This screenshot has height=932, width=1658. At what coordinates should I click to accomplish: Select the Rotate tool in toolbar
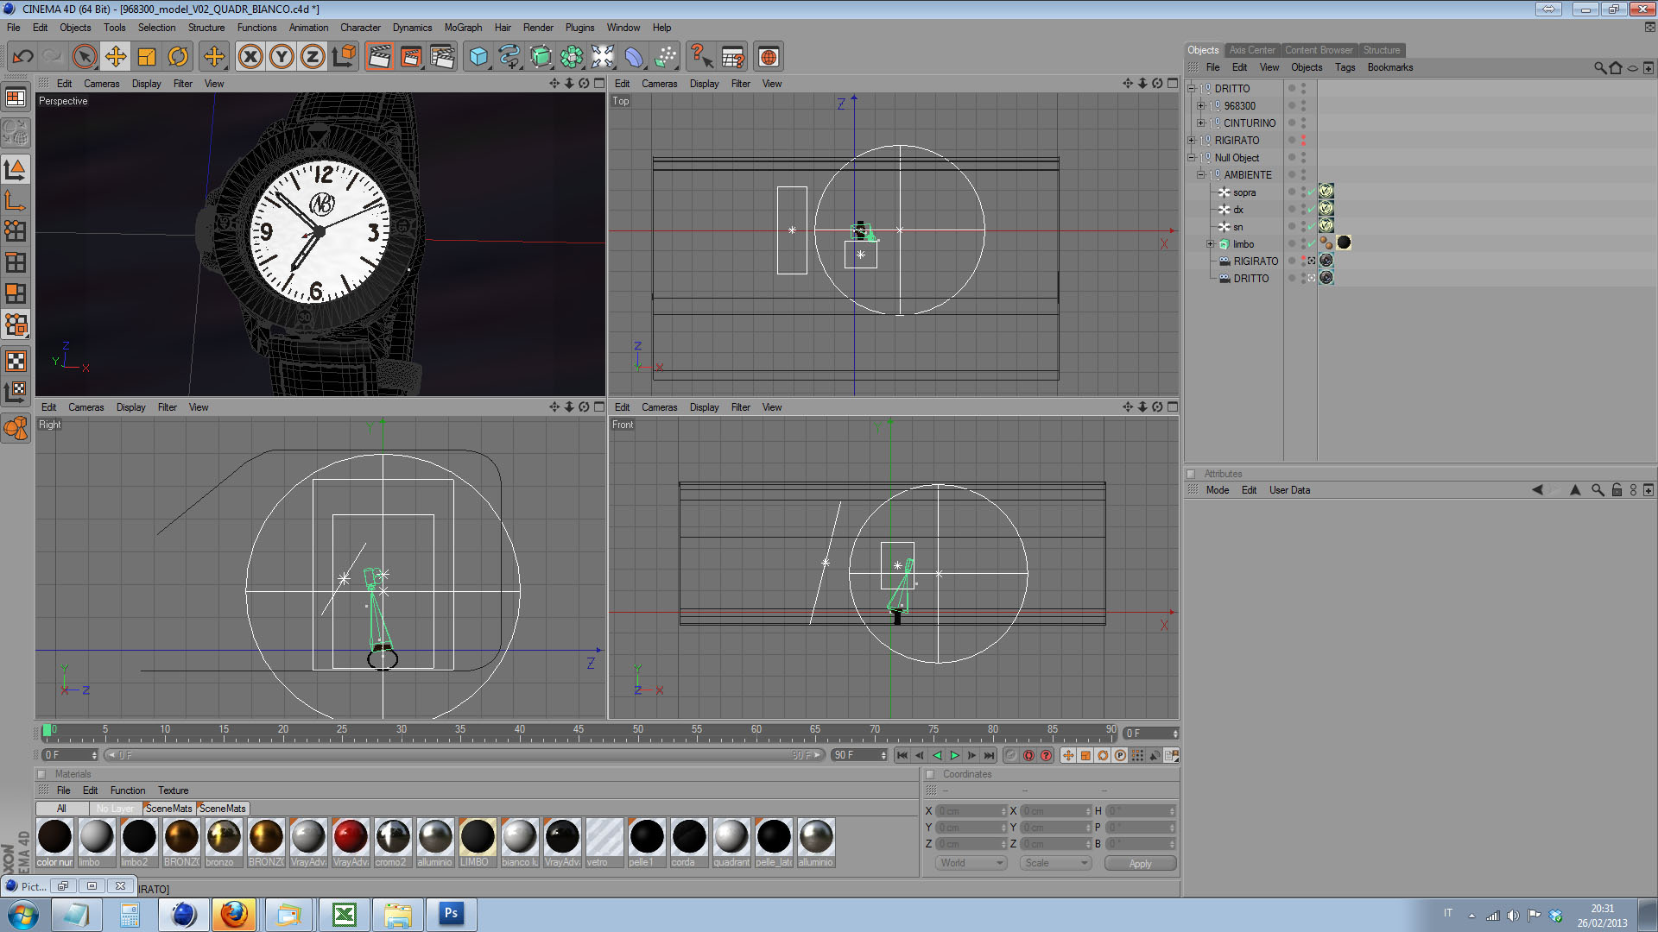178,57
